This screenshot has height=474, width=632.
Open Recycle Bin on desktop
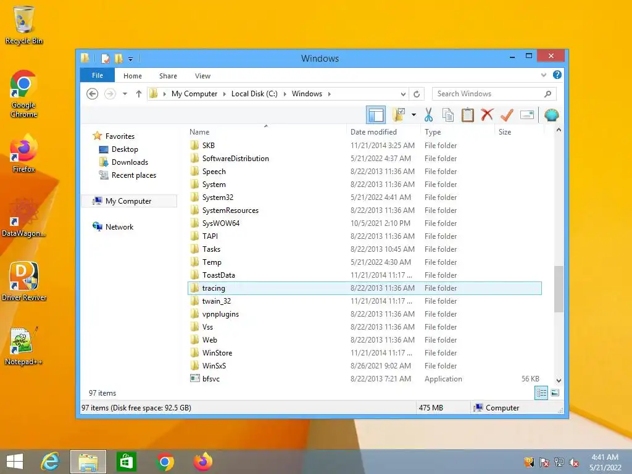(24, 25)
